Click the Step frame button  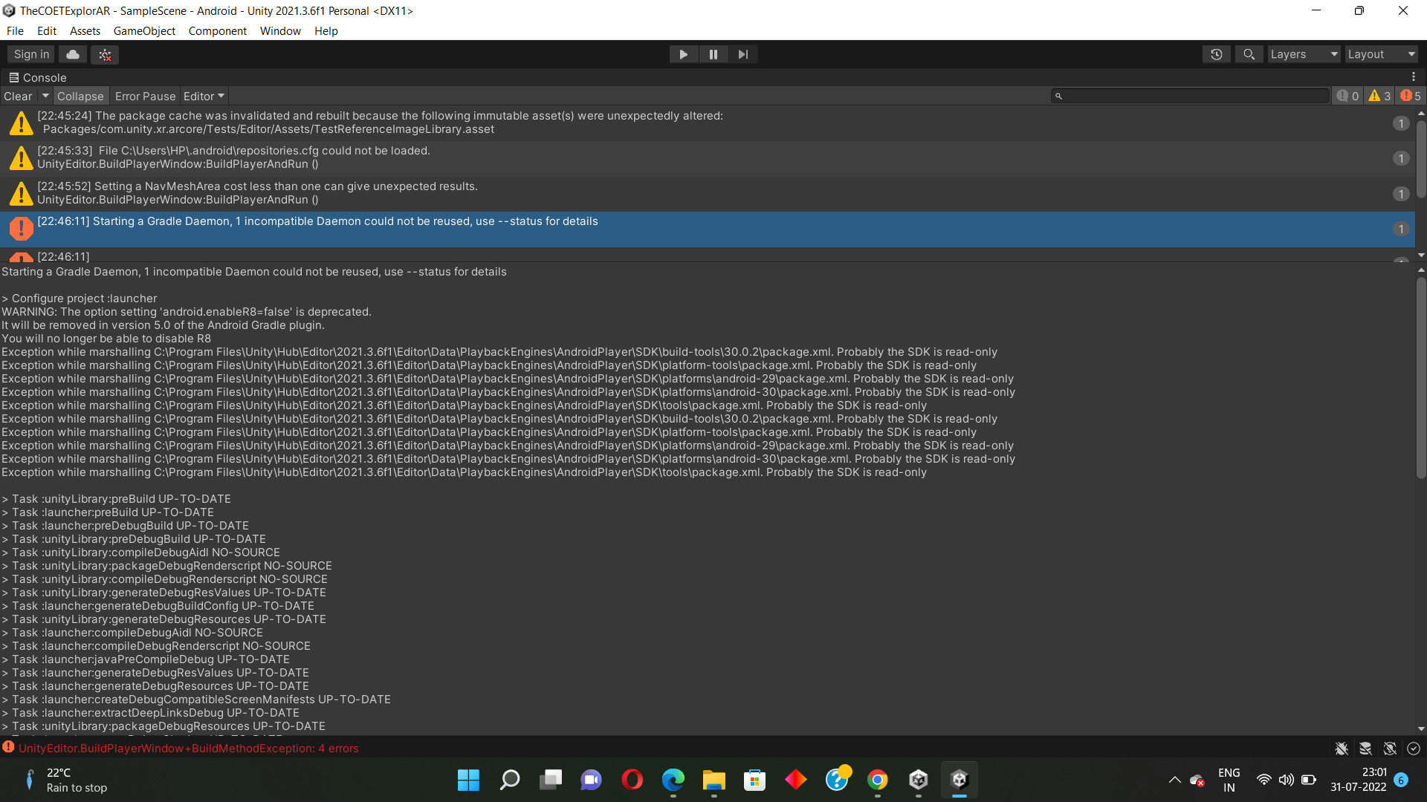point(742,54)
